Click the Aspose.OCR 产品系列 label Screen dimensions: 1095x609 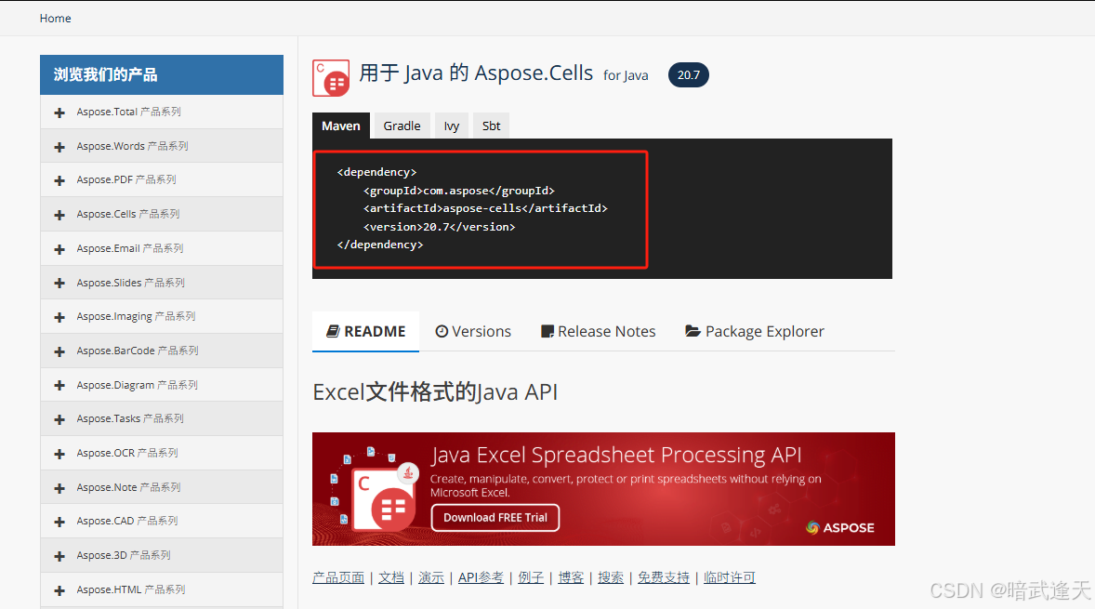[127, 453]
